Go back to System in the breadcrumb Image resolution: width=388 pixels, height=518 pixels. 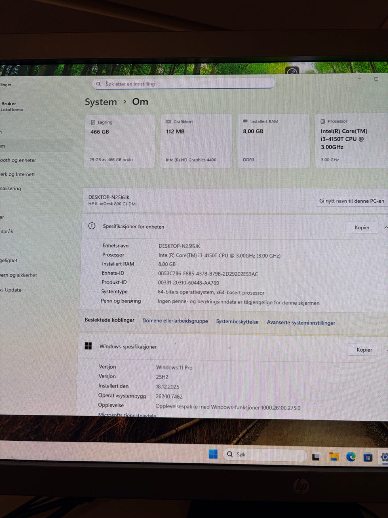[x=101, y=102]
